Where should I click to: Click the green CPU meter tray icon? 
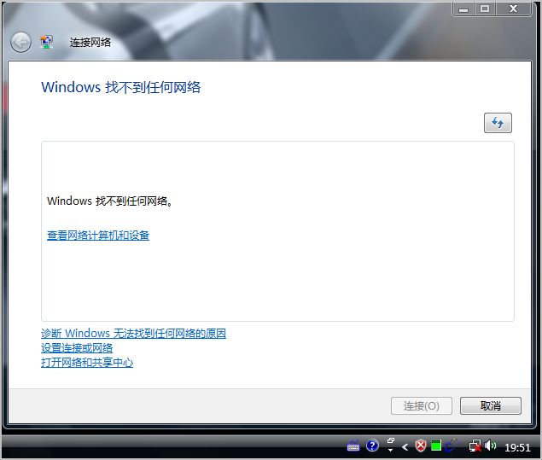[436, 445]
